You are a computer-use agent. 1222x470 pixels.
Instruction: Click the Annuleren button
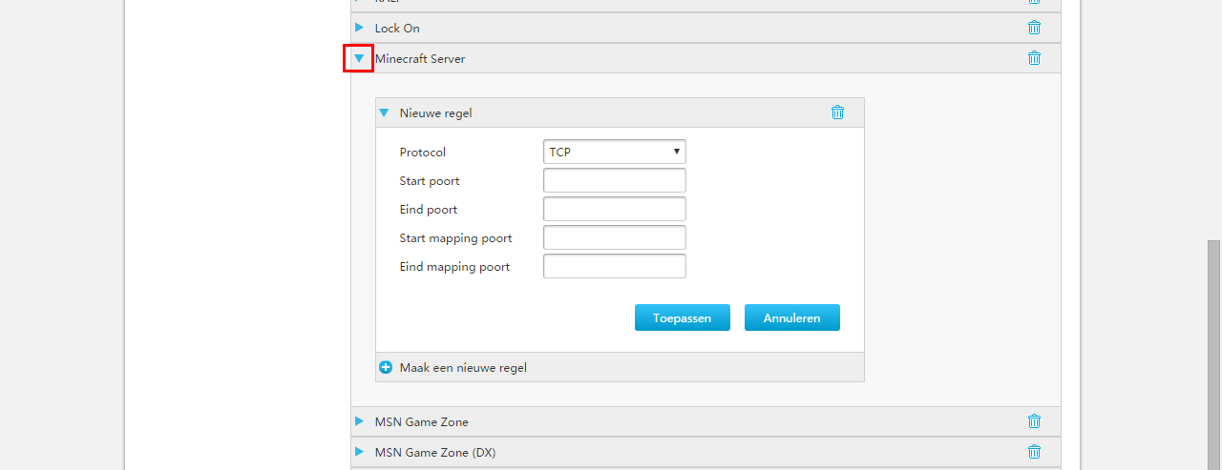pos(791,317)
